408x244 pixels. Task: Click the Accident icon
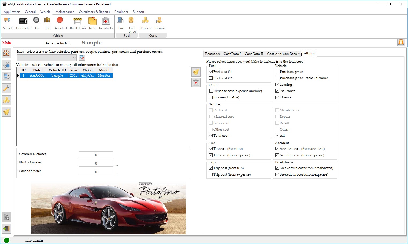point(61,23)
